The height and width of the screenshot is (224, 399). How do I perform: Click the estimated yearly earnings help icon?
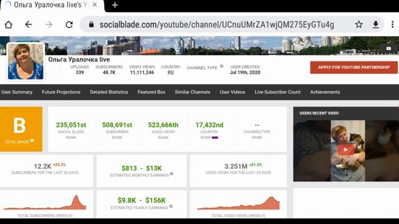click(x=171, y=206)
